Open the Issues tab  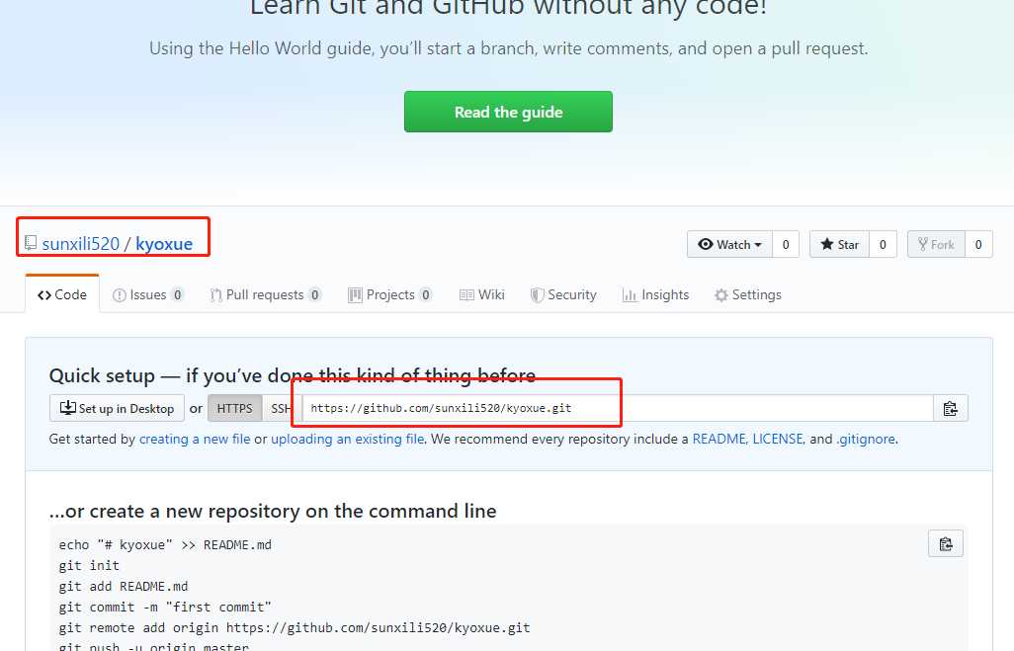(x=148, y=294)
